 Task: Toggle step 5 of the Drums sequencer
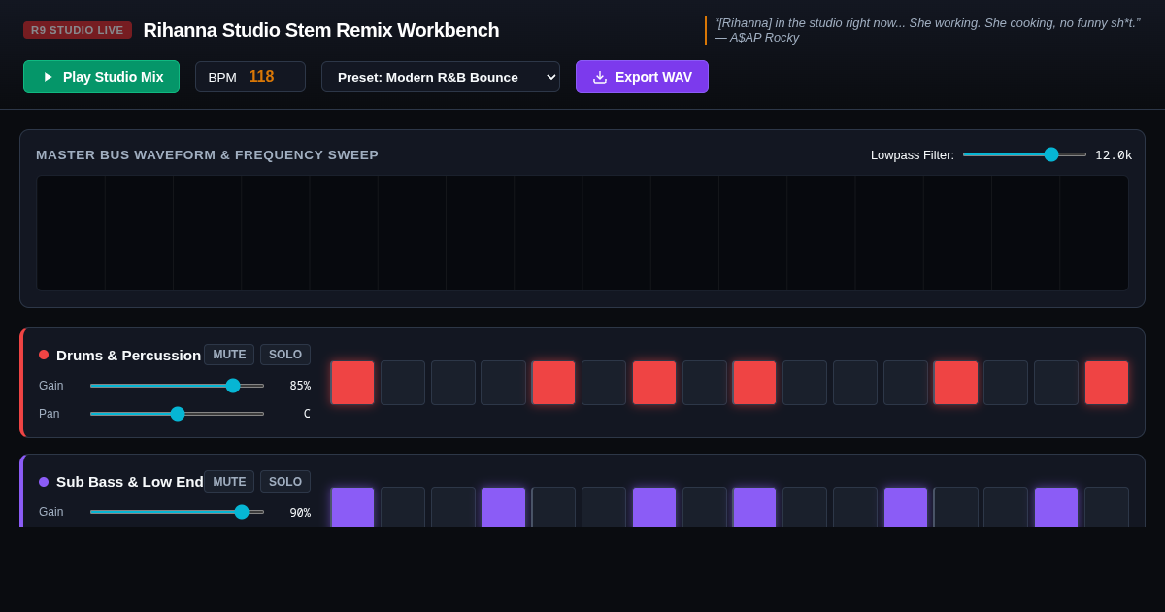(x=553, y=383)
